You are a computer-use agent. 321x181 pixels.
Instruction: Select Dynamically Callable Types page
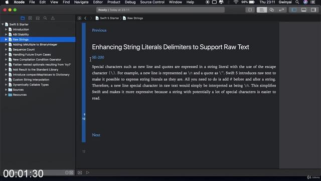click(31, 85)
